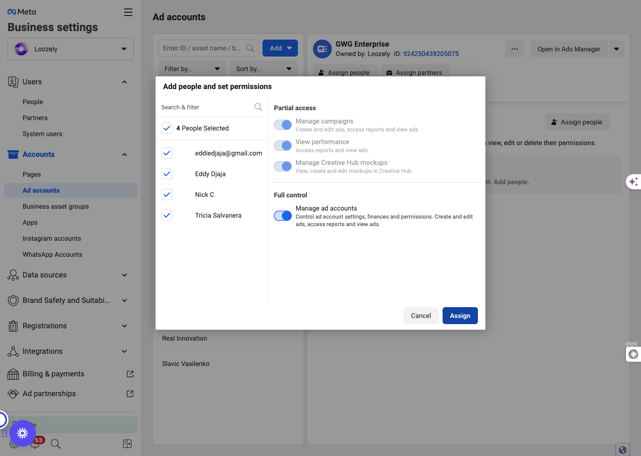
Task: Open the three-dots more options menu
Action: (515, 49)
